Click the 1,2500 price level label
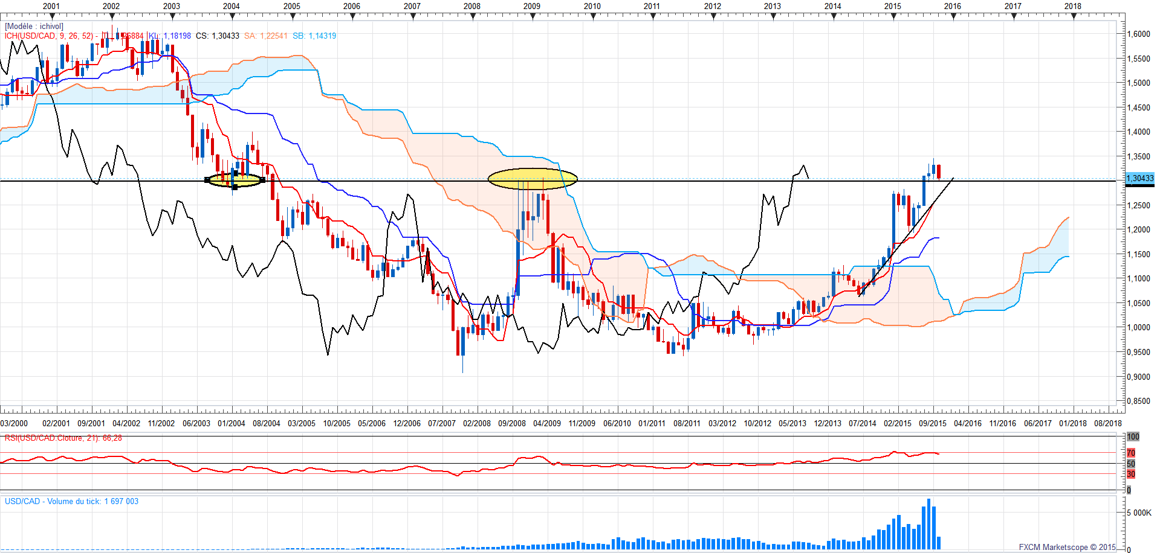The image size is (1160, 553). pyautogui.click(x=1139, y=205)
